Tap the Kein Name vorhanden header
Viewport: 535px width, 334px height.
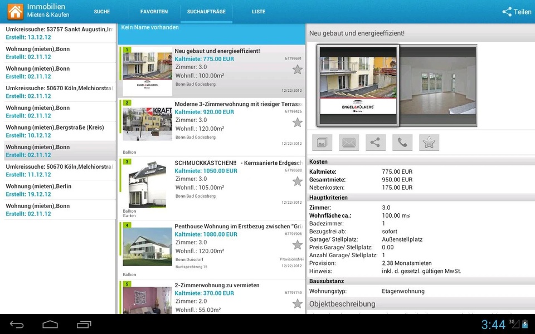click(x=211, y=34)
